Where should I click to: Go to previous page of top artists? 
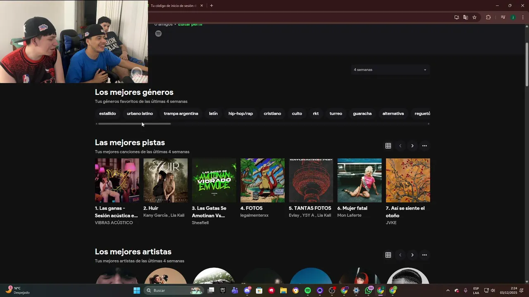point(400,255)
